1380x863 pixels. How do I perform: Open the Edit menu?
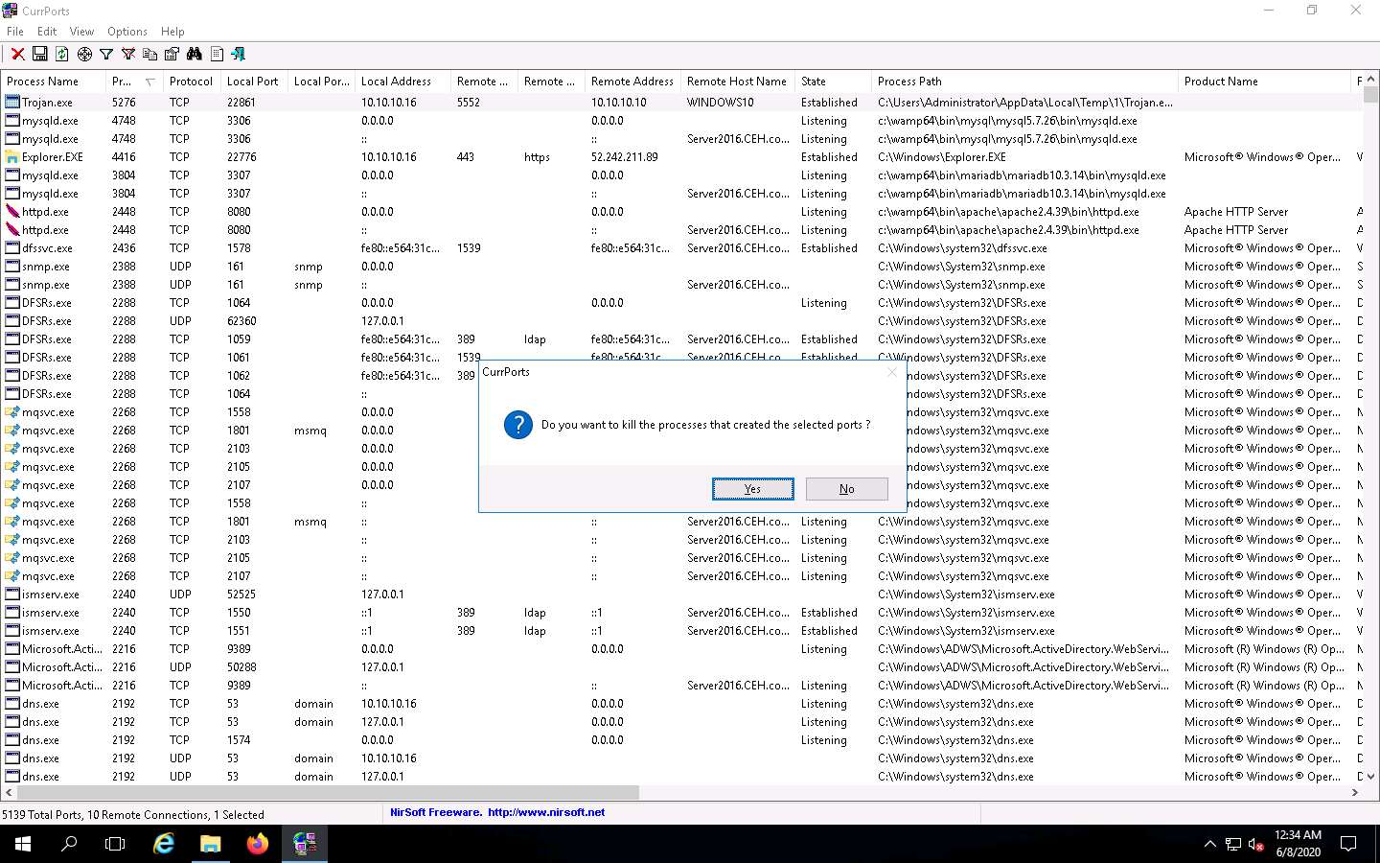pyautogui.click(x=47, y=32)
